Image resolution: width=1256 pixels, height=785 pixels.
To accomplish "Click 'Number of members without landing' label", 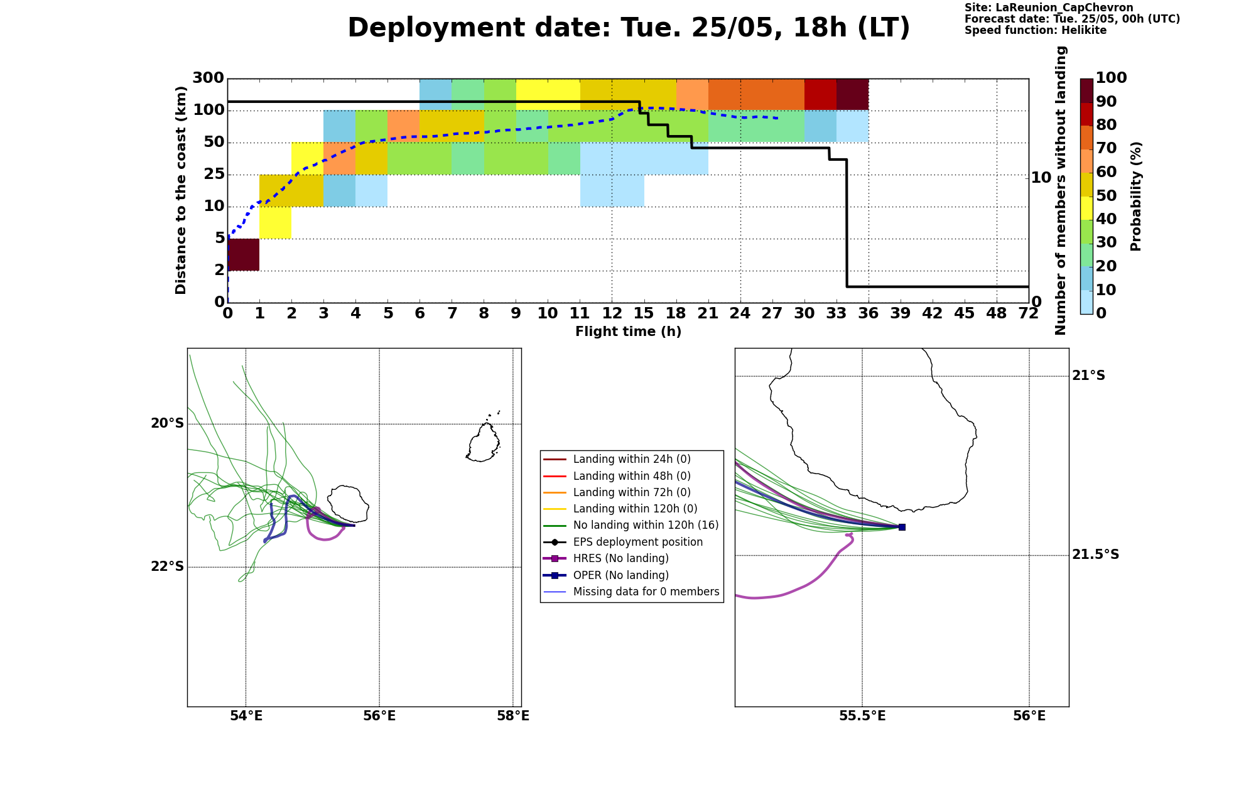I will point(1061,190).
